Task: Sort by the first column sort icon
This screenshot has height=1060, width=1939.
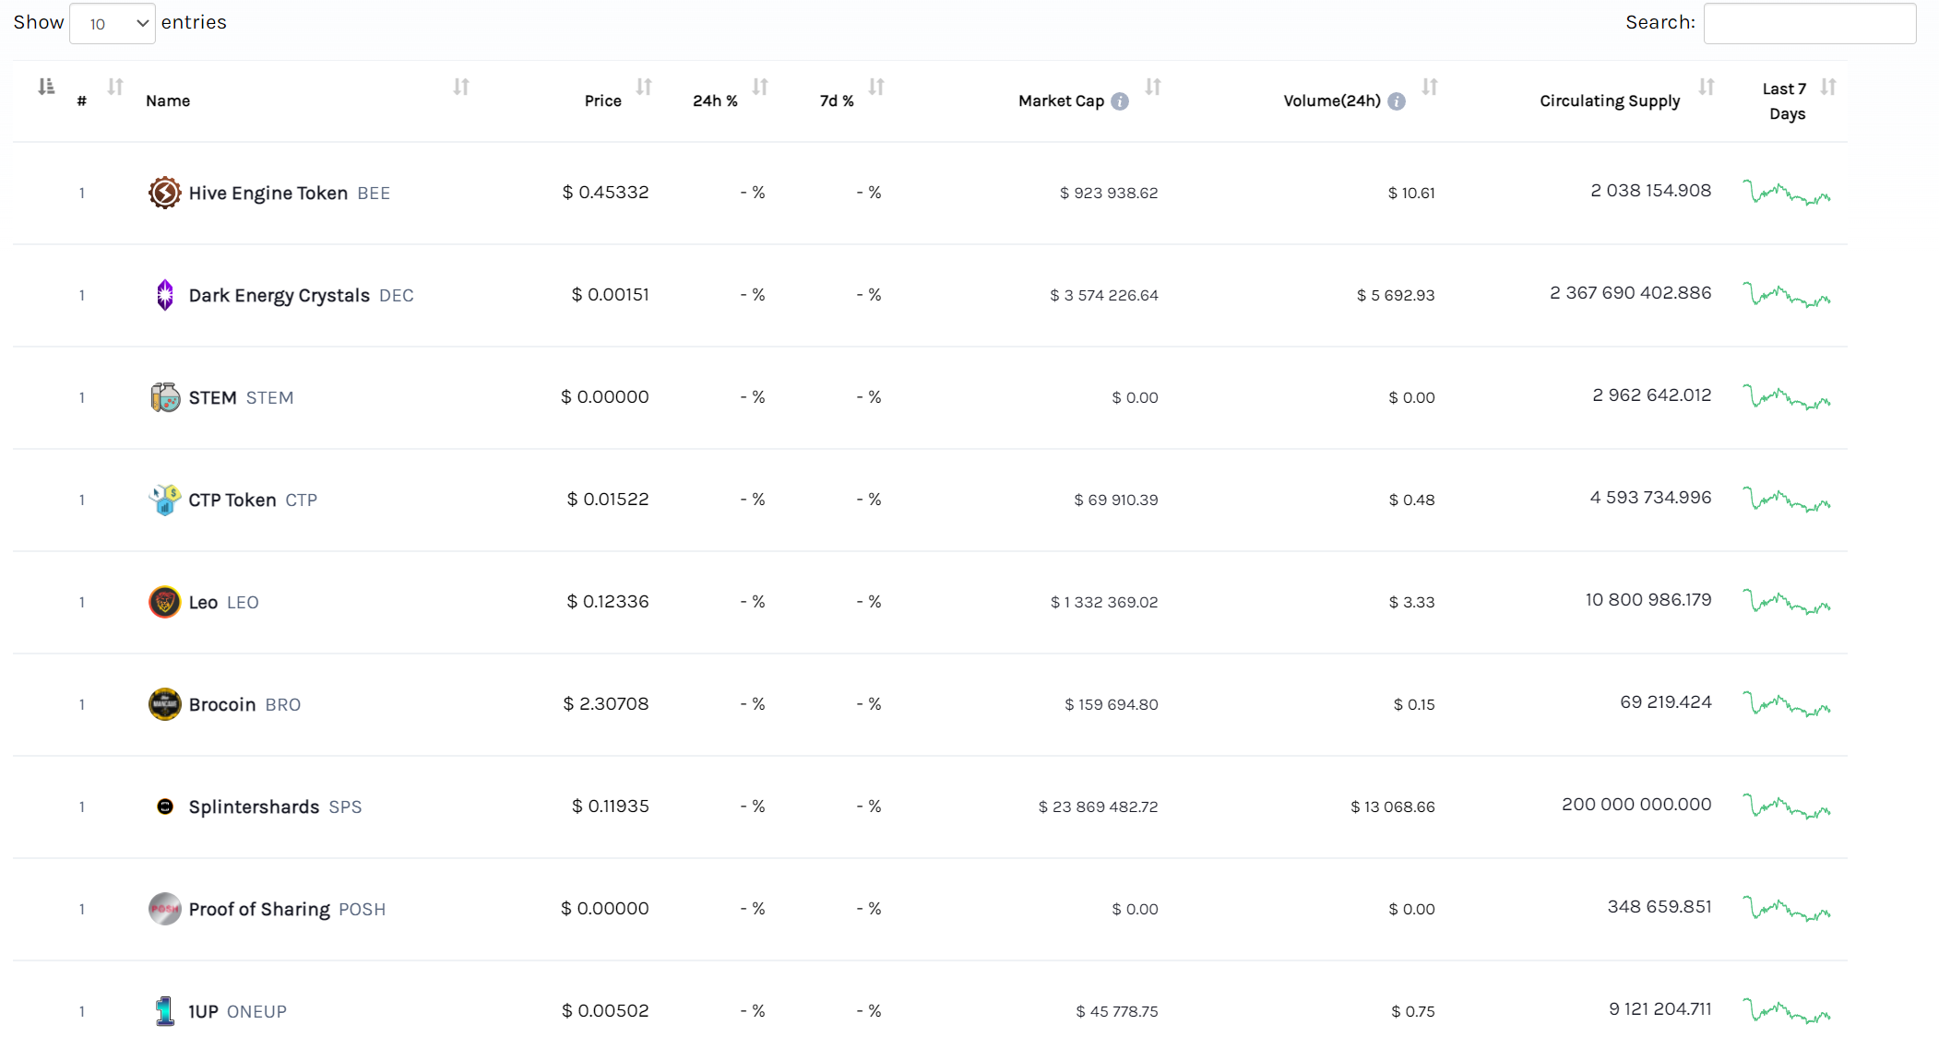Action: point(46,87)
